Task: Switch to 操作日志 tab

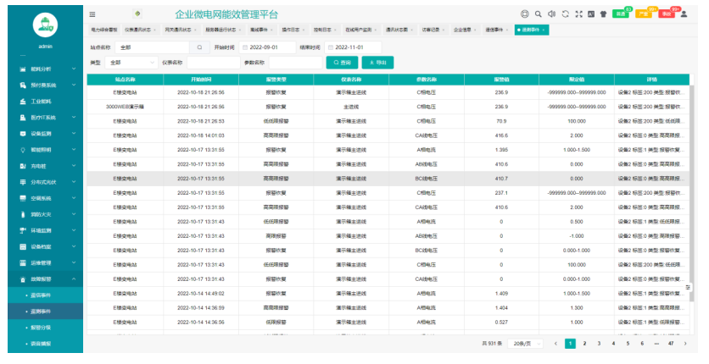Action: (293, 30)
